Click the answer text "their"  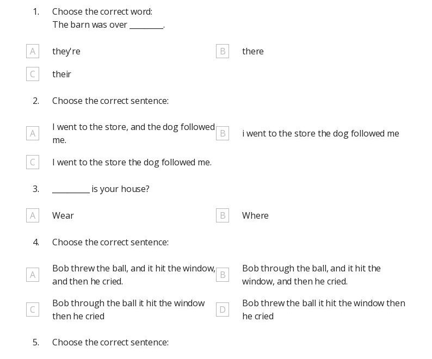point(61,74)
